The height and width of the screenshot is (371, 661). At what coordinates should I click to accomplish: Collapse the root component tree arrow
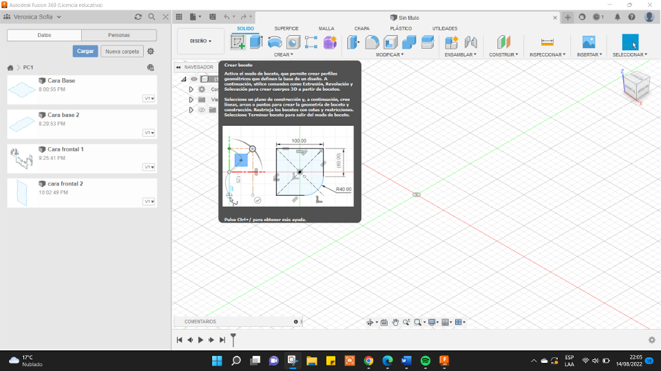(184, 79)
